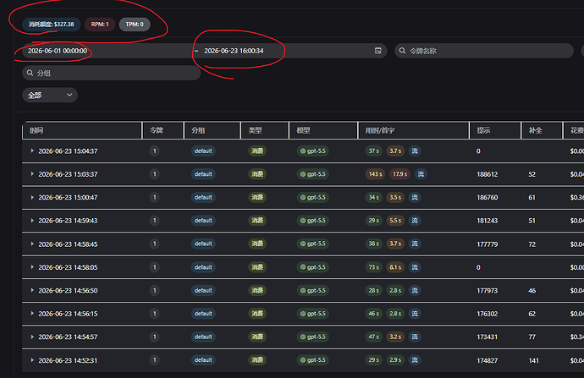Click the 模型 column header
Viewport: 584px width, 378px height.
point(323,130)
